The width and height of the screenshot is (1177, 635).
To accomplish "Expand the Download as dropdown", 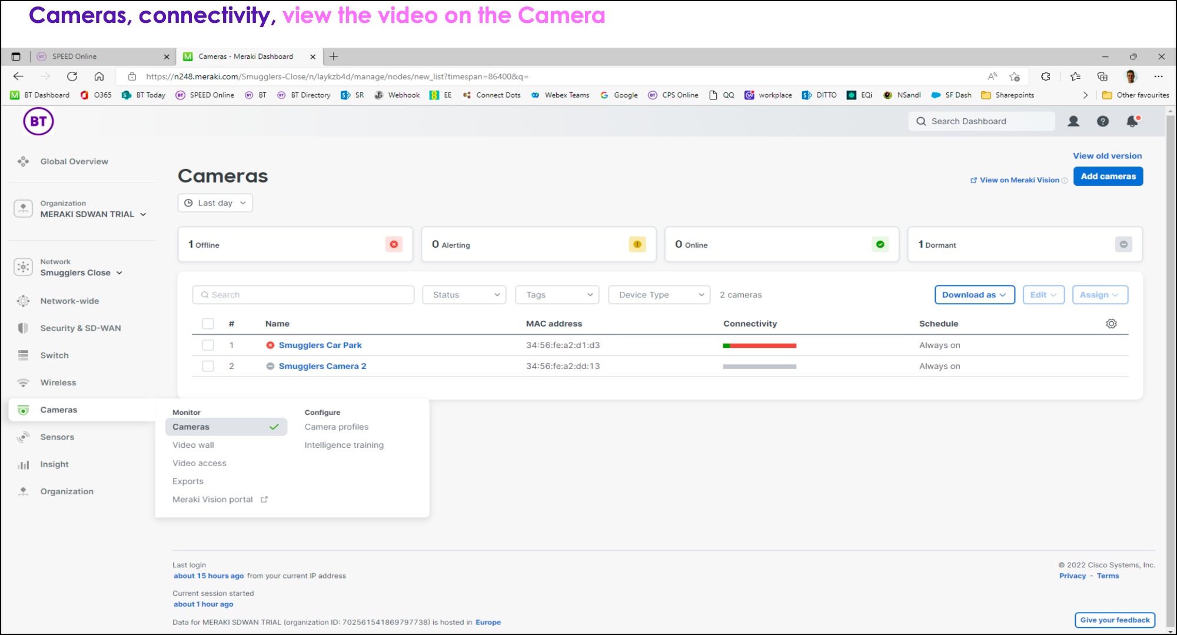I will coord(975,295).
